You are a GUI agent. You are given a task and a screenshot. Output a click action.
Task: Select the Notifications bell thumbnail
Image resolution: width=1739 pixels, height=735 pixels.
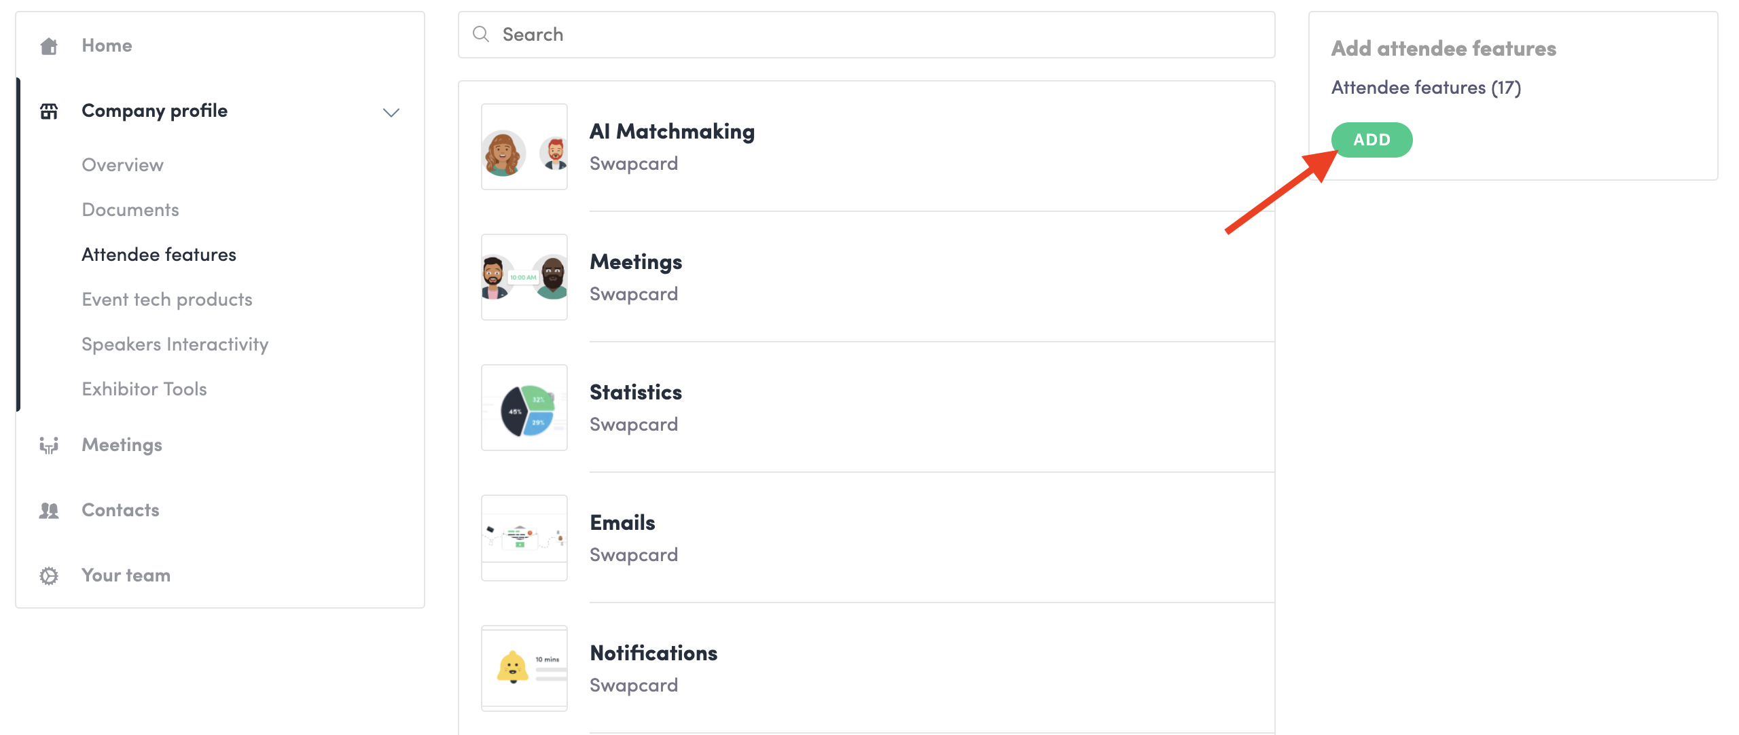(524, 668)
